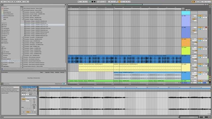Solo the lime green Audio track
Screen dimensions: 212x119
(204, 47)
